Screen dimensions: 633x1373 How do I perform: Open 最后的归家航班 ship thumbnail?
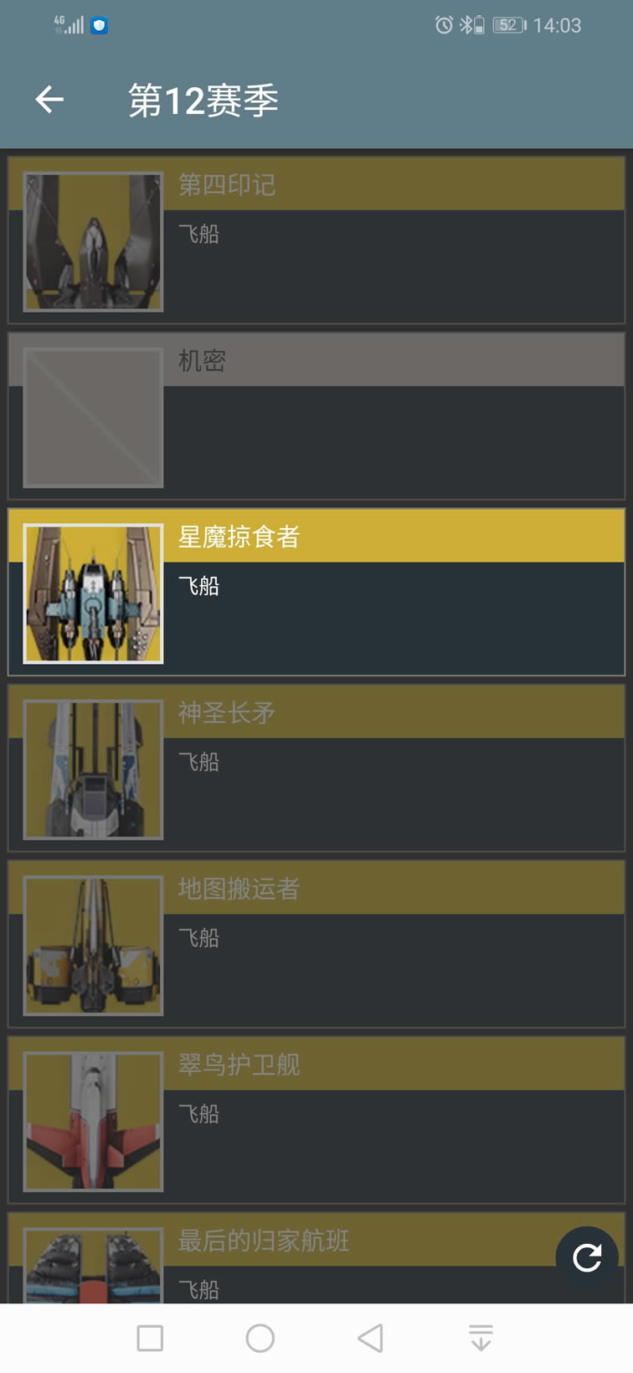(x=93, y=1266)
